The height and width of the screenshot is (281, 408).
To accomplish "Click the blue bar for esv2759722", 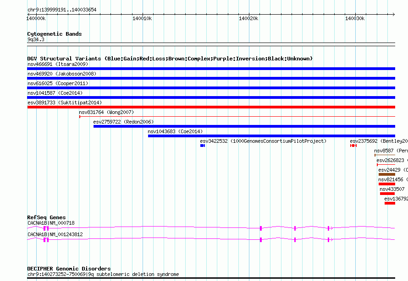I will [244, 126].
